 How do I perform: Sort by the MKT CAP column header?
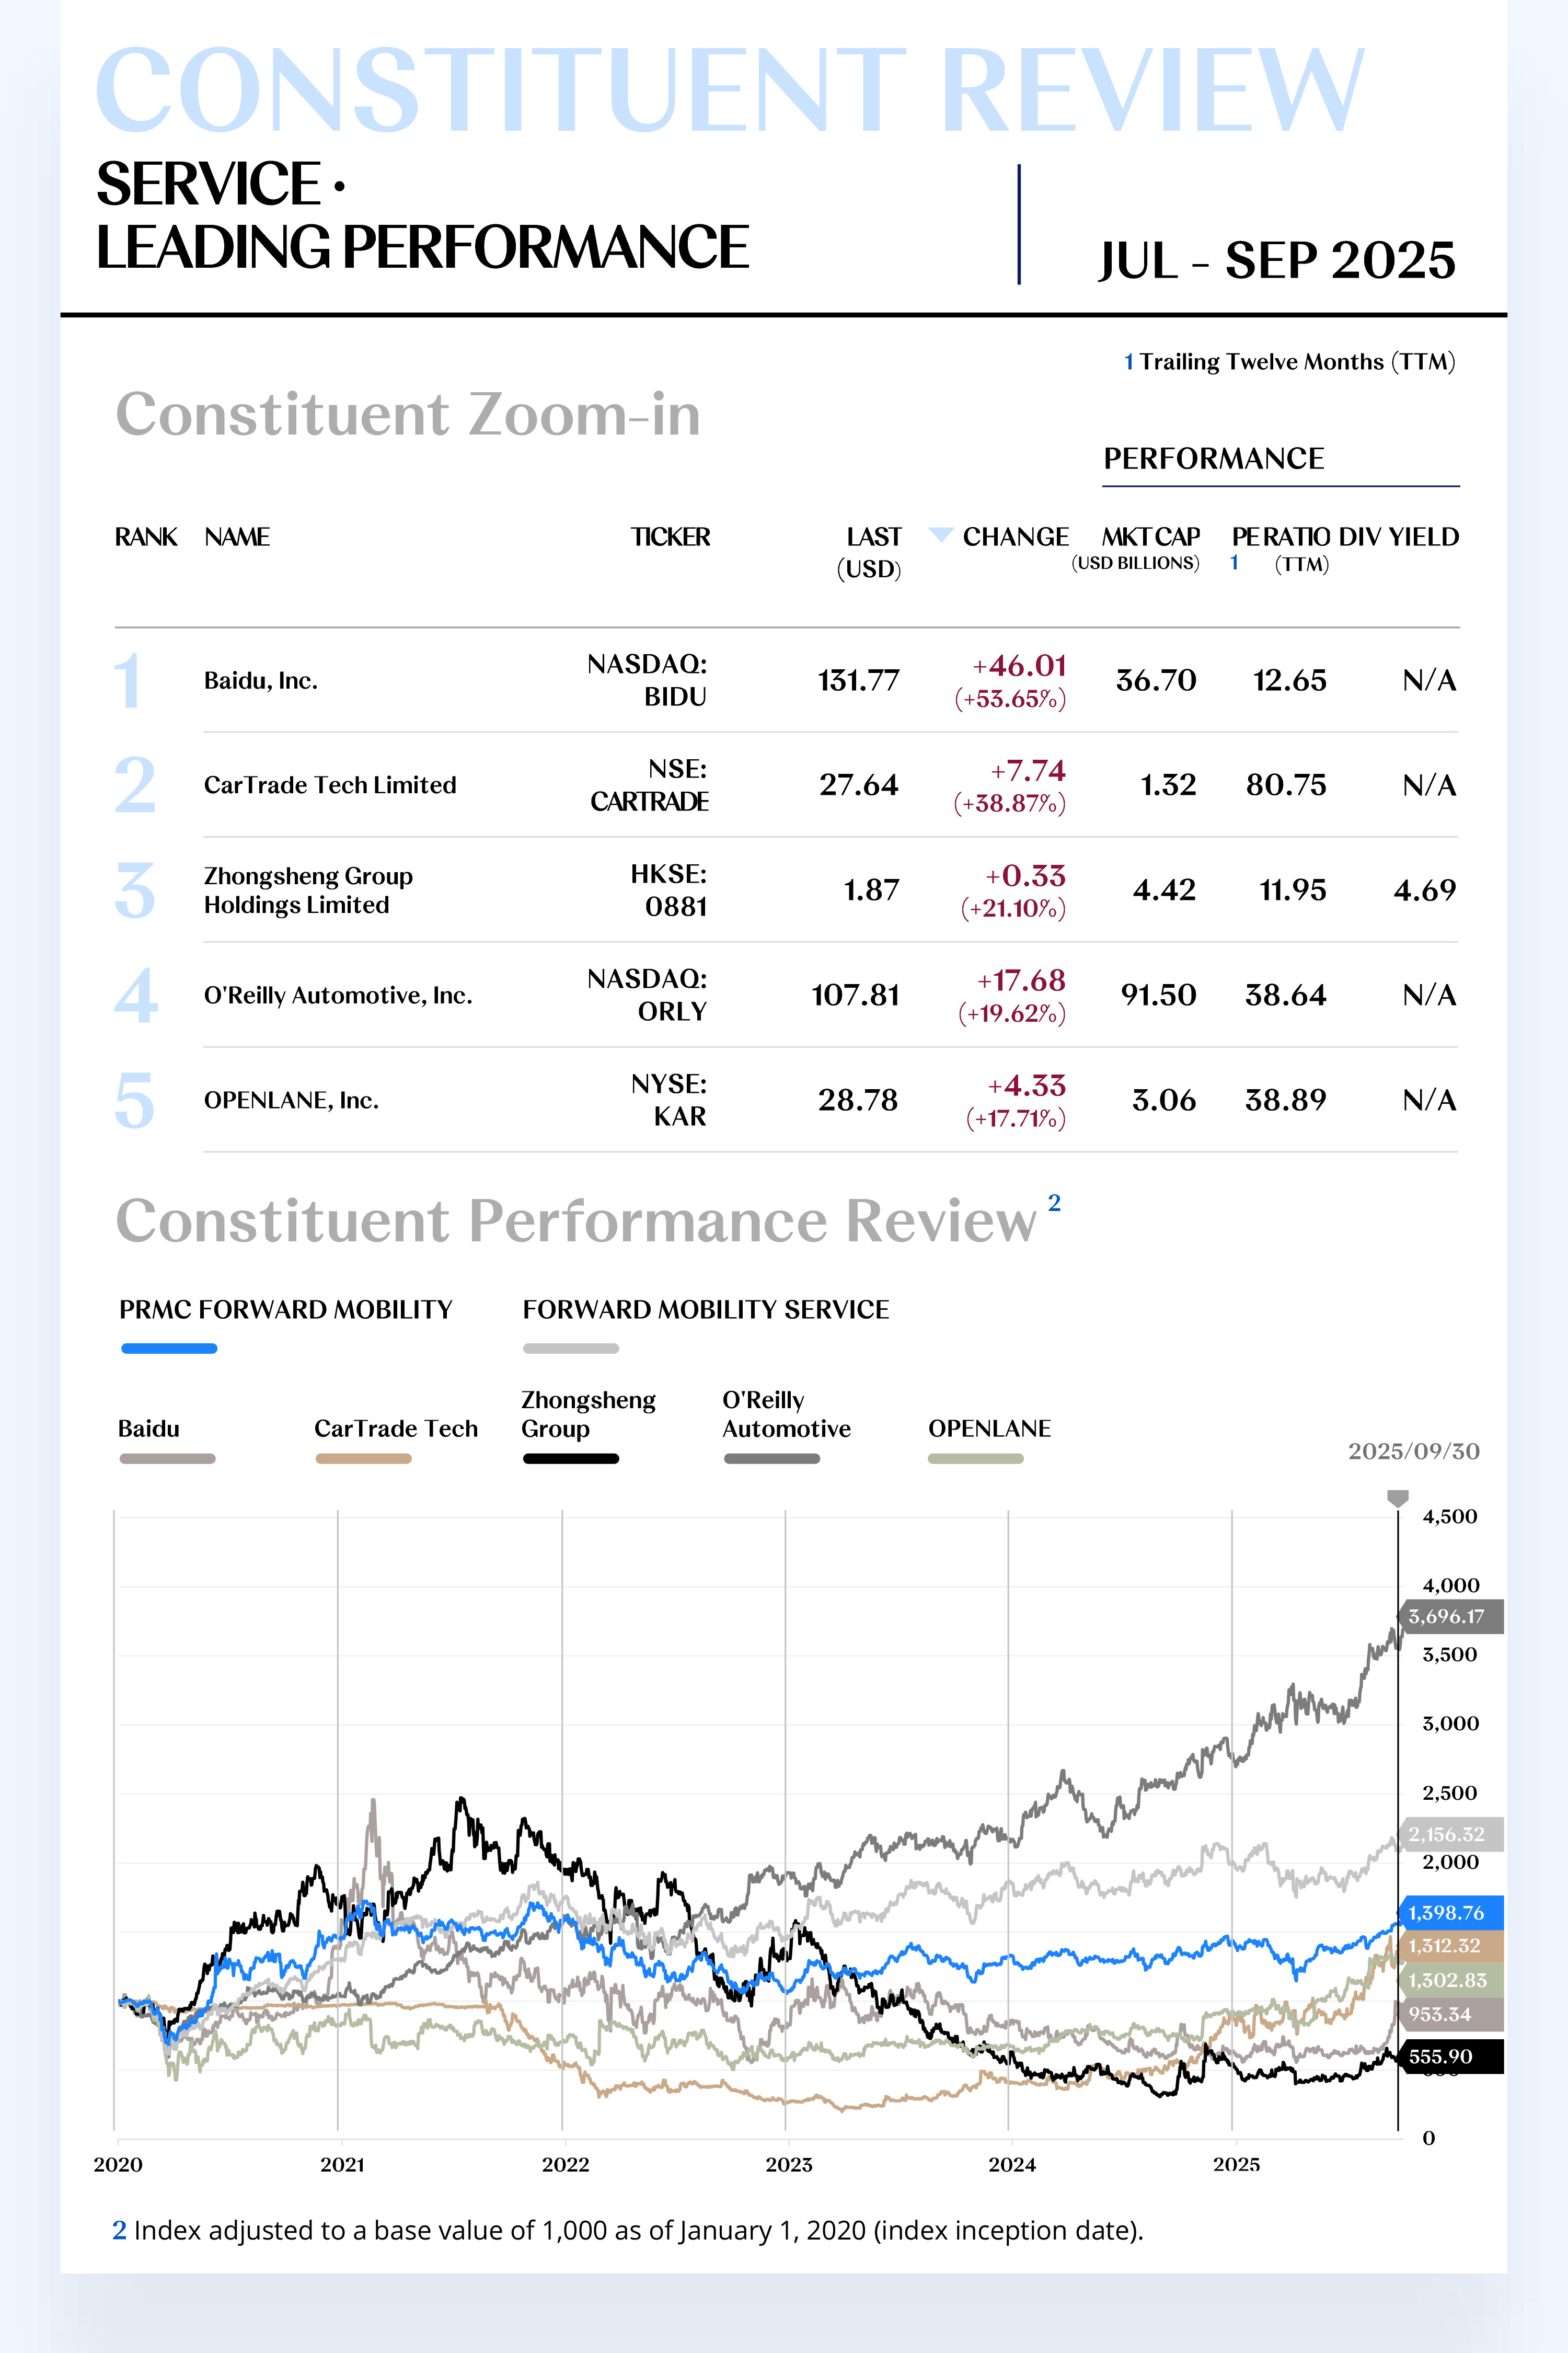point(1150,537)
